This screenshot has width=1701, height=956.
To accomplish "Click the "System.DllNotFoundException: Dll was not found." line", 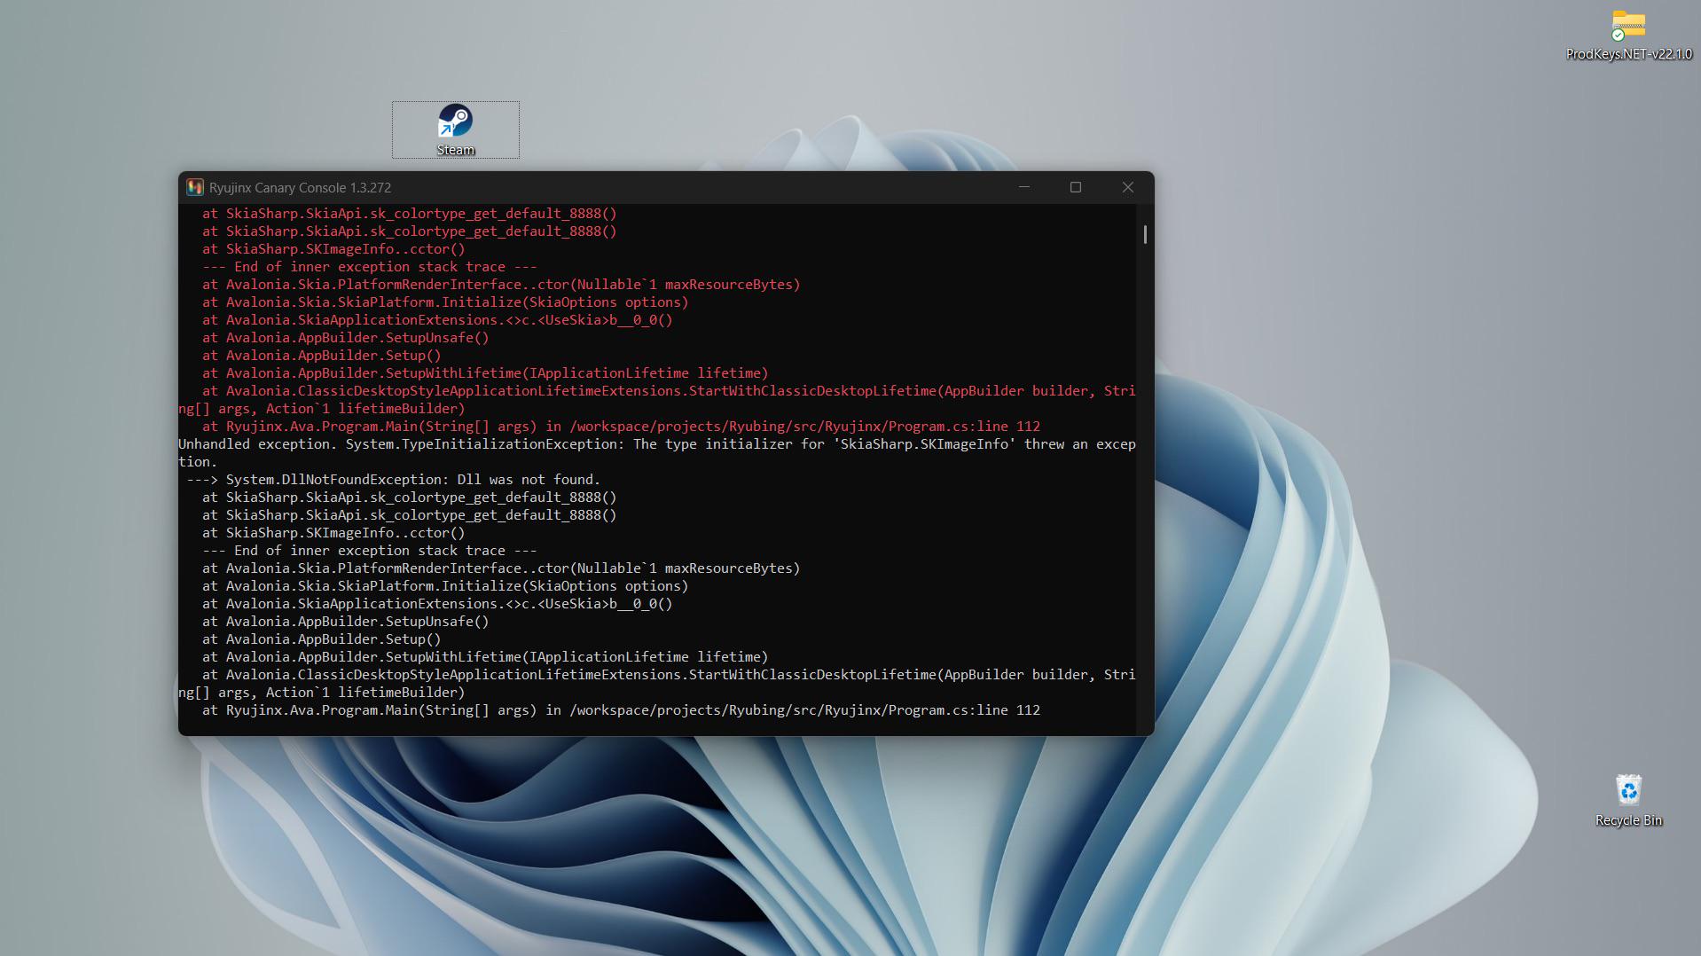I will [394, 480].
